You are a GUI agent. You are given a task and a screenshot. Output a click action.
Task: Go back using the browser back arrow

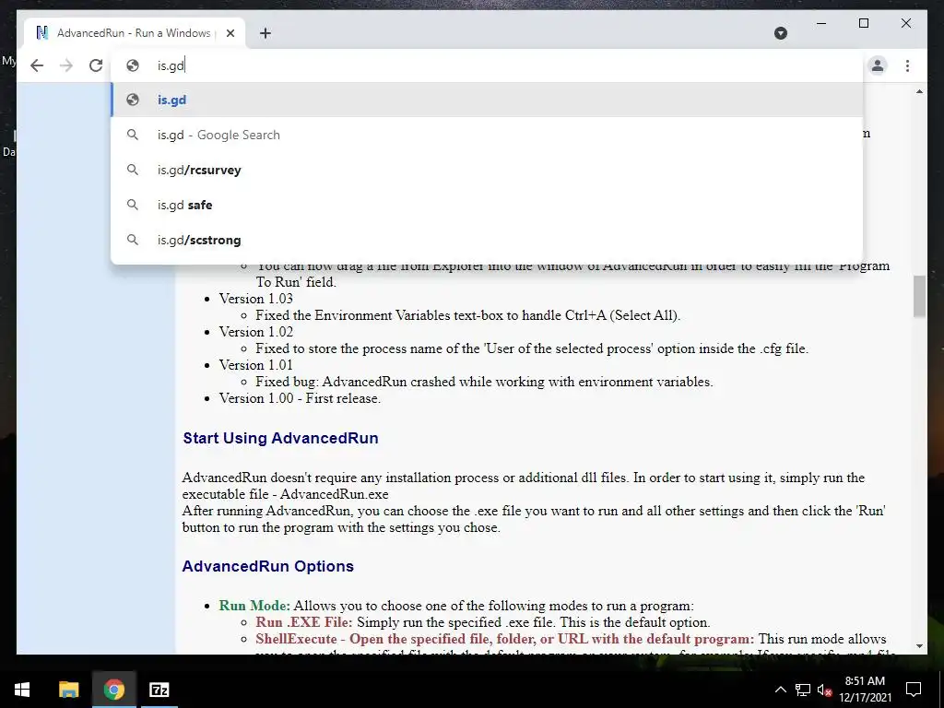(37, 65)
